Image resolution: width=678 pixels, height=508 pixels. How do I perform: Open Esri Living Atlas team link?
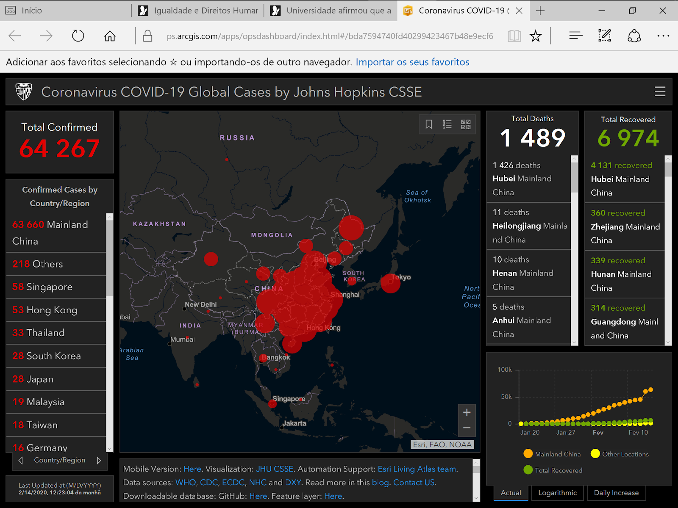[417, 469]
